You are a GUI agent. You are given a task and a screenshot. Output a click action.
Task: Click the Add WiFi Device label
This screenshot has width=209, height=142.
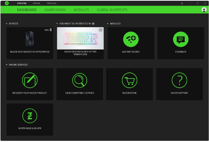[x=131, y=52]
